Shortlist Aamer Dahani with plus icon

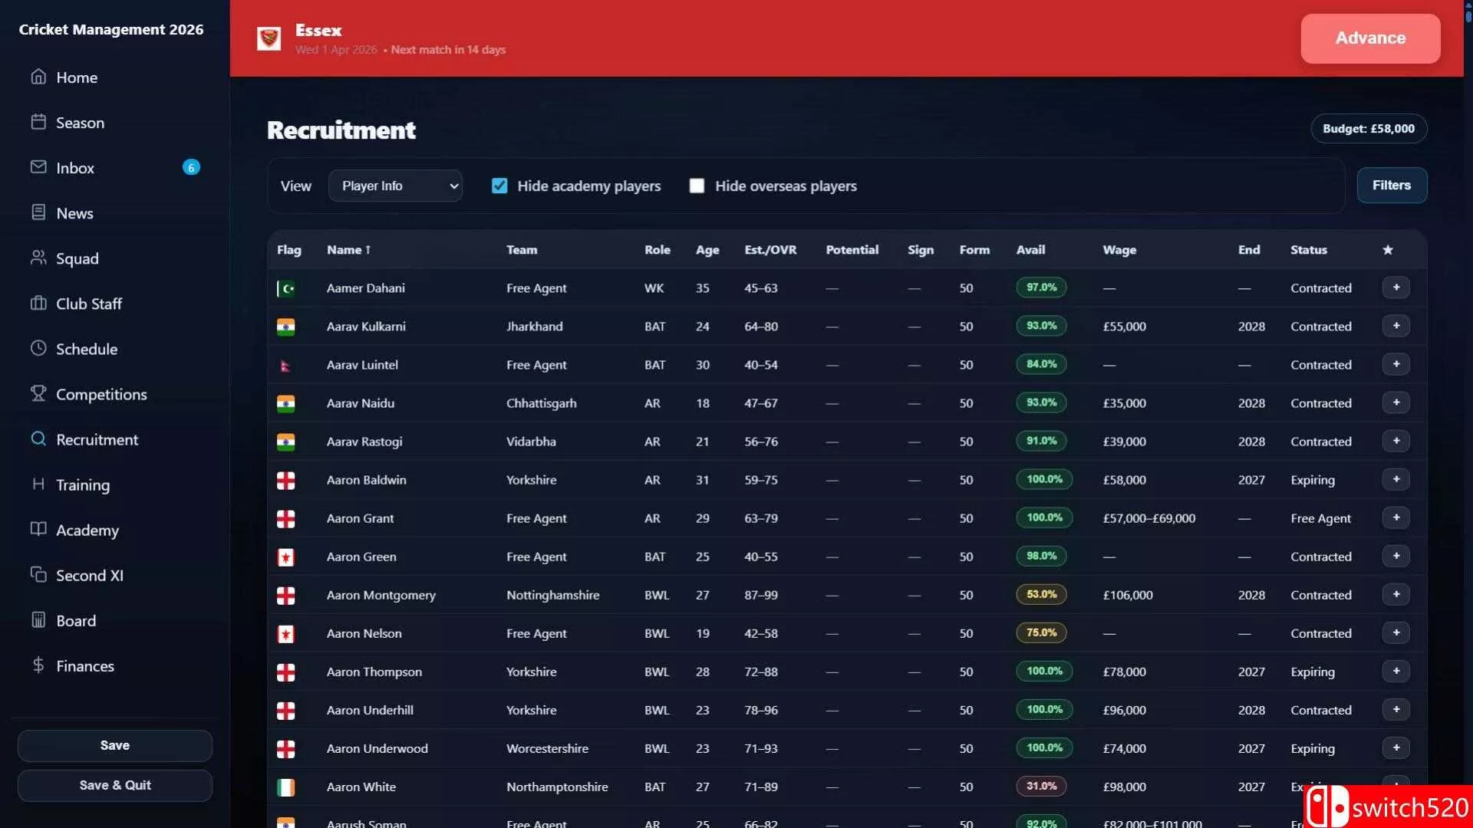[x=1396, y=287]
